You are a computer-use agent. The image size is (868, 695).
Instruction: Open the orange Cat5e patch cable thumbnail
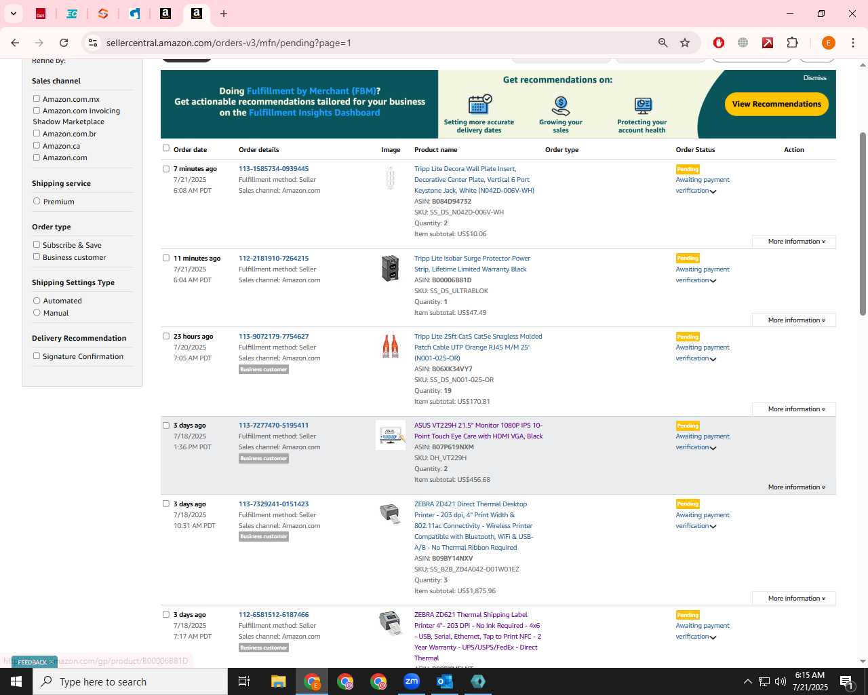(x=391, y=346)
